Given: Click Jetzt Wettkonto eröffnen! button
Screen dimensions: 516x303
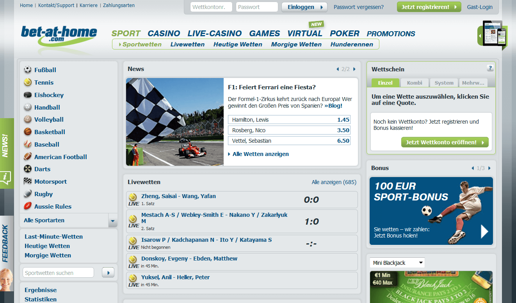Looking at the screenshot, I should pyautogui.click(x=445, y=142).
